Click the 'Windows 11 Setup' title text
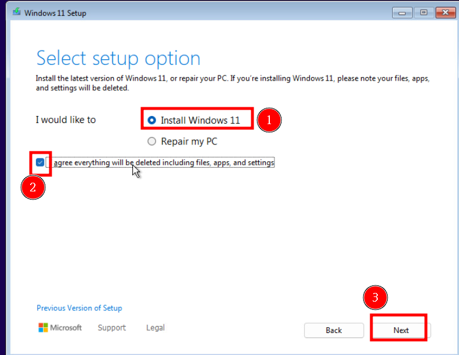Viewport: 459px width, 355px height. tap(55, 13)
